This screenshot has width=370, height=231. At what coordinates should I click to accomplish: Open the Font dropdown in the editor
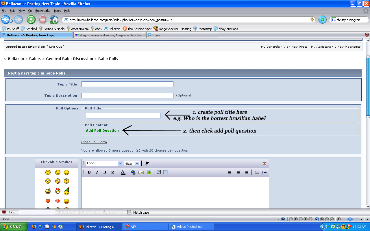tap(104, 163)
